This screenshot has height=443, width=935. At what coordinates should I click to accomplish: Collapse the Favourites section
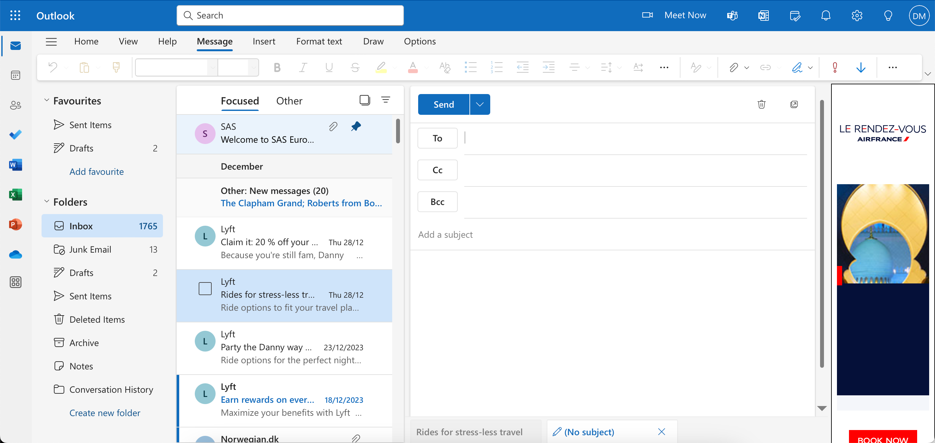pyautogui.click(x=46, y=101)
